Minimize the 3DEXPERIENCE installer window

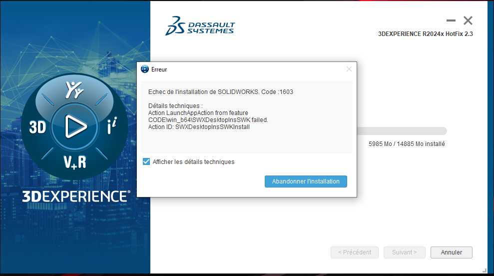451,21
